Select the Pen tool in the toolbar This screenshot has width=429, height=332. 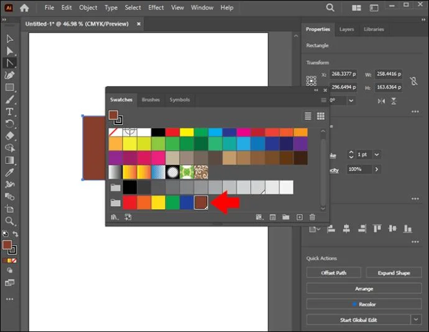click(x=9, y=75)
